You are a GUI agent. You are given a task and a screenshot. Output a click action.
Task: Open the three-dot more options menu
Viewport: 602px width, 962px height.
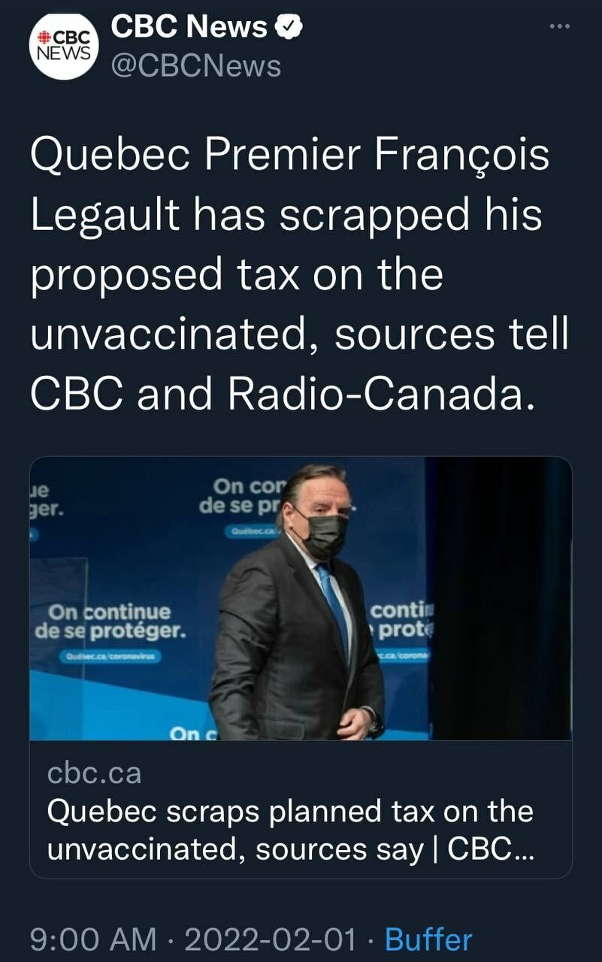[560, 27]
